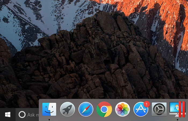Launch Launchpad rocket icon
The width and height of the screenshot is (188, 121).
[67, 109]
